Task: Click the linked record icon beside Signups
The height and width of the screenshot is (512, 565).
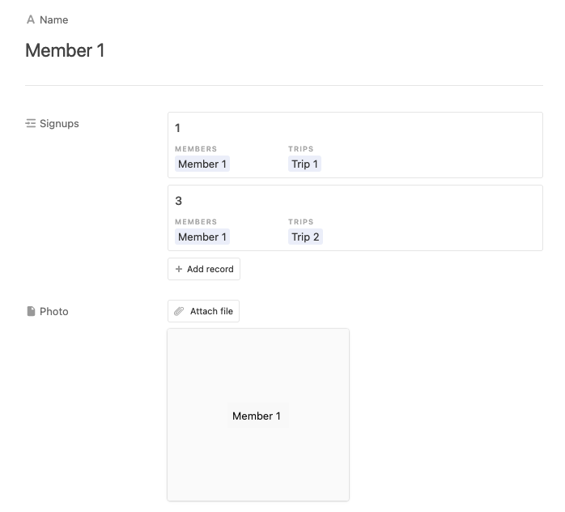Action: coord(31,123)
